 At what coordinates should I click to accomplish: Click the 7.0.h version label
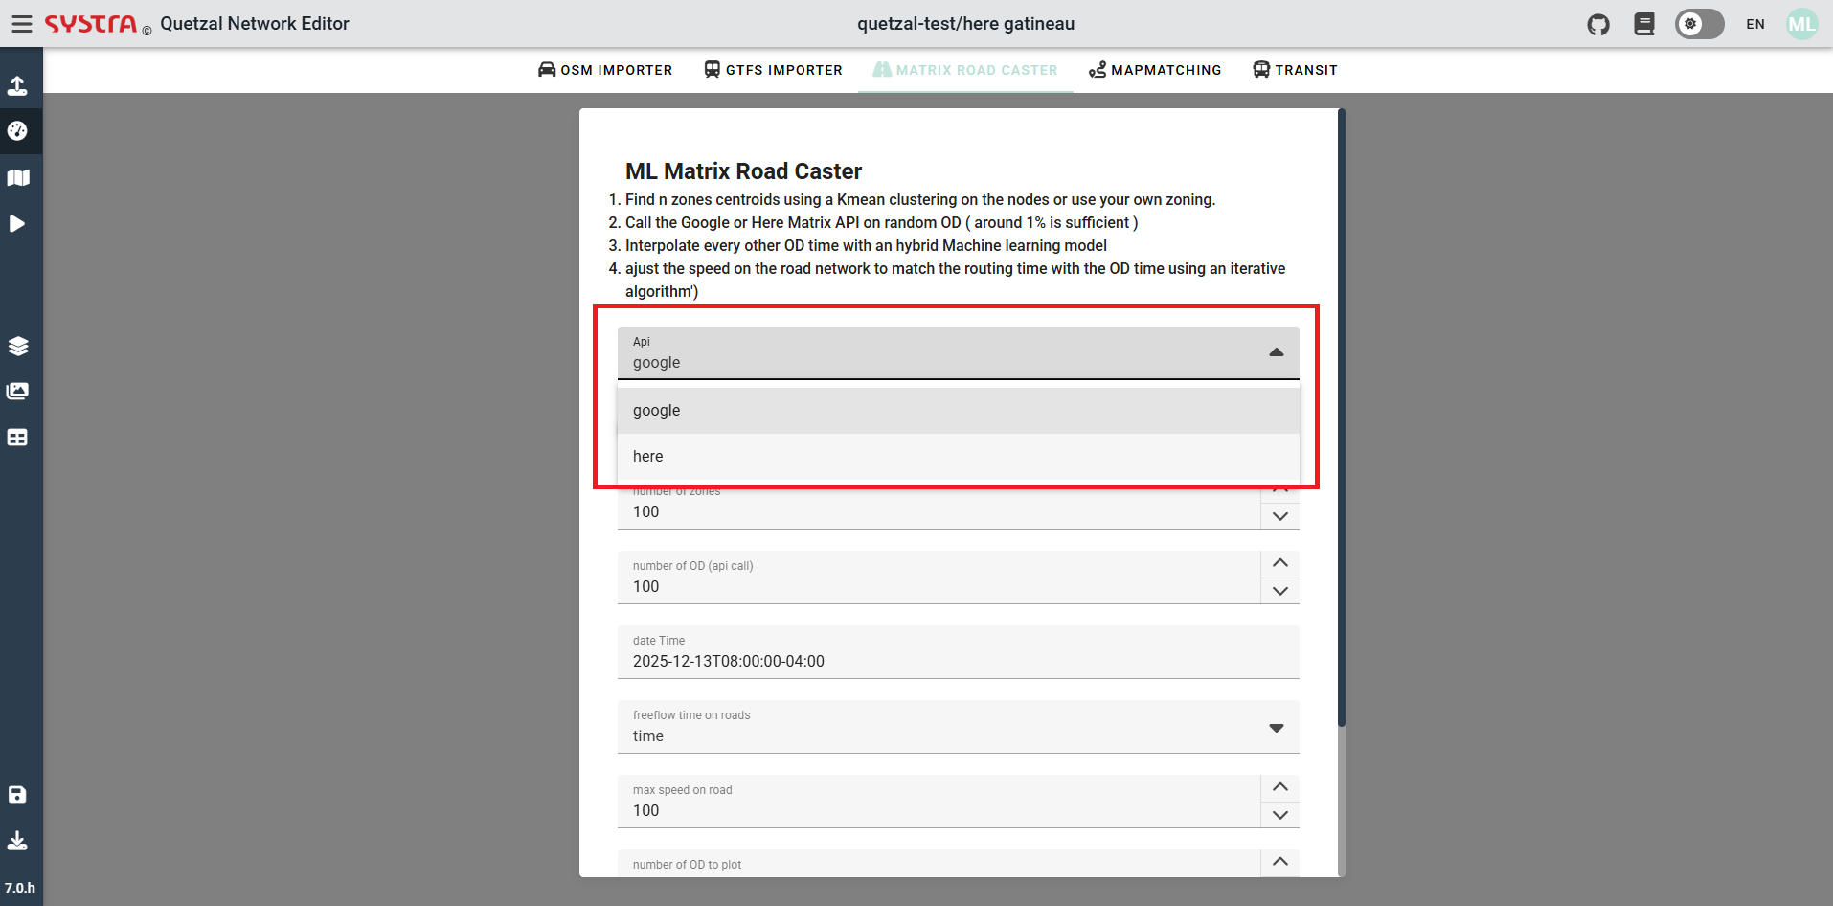click(20, 888)
